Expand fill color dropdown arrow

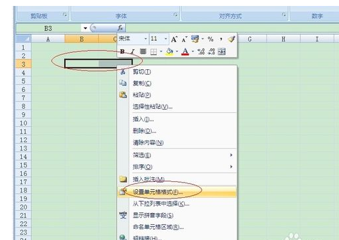click(x=177, y=51)
